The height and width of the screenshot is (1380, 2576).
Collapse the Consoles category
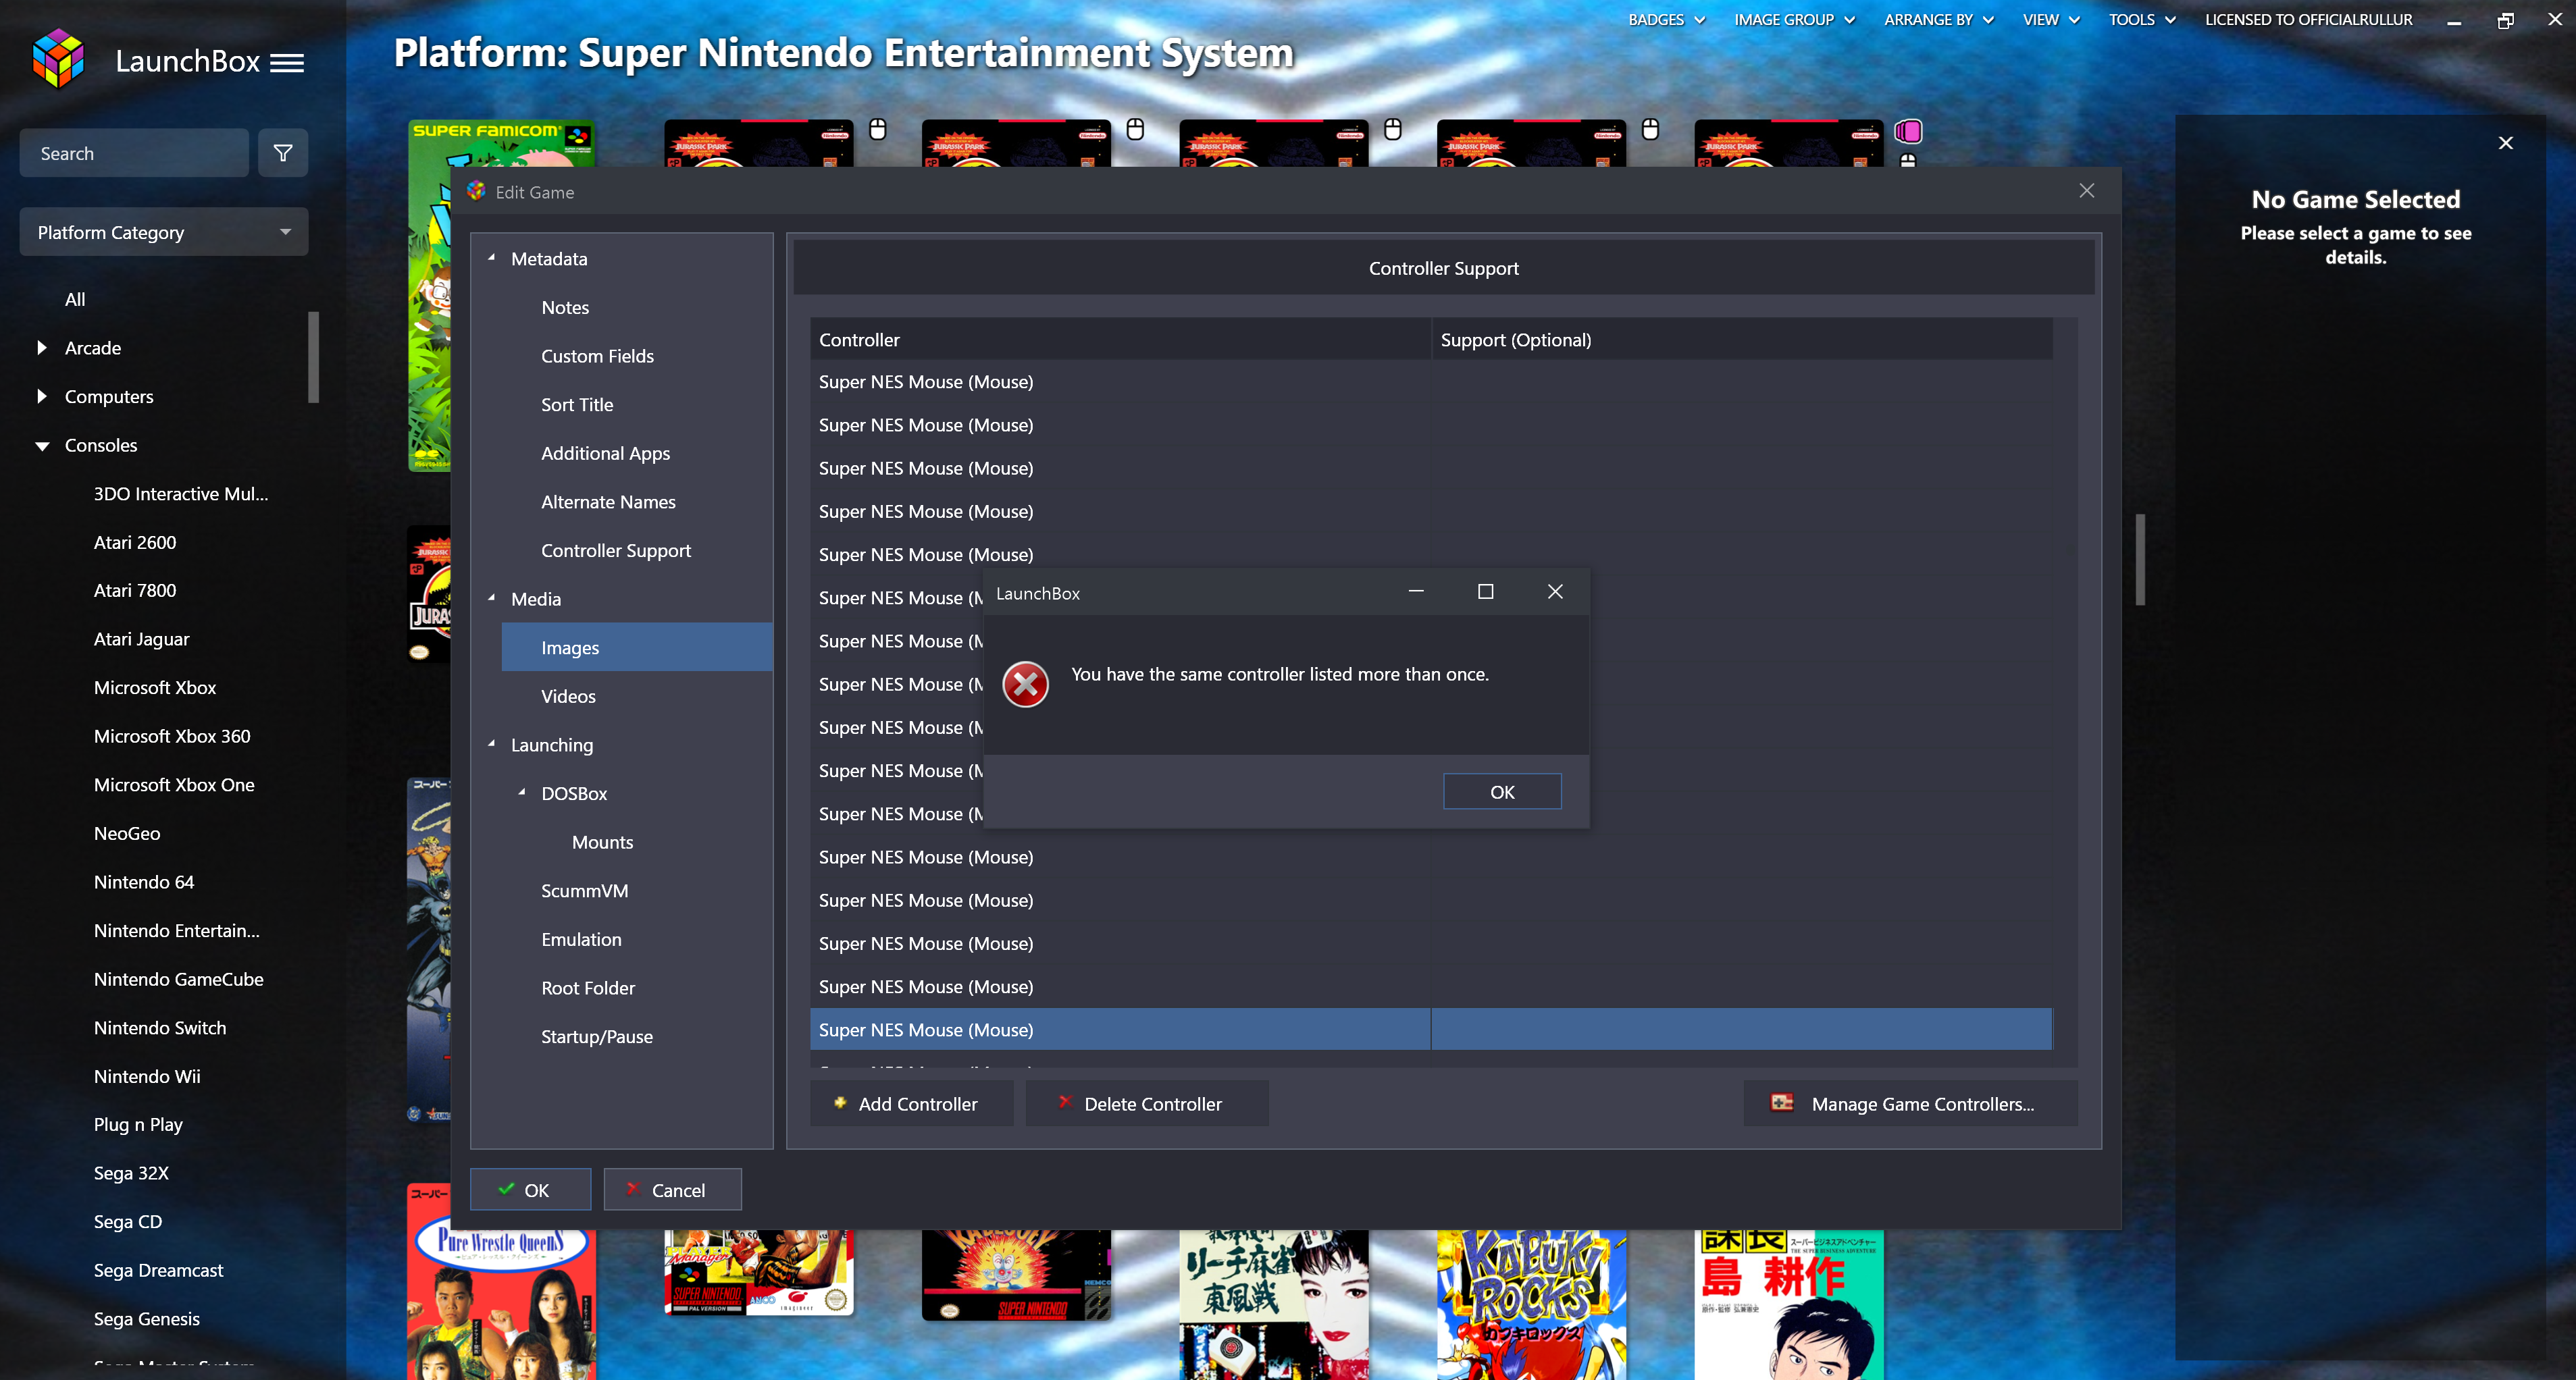42,446
